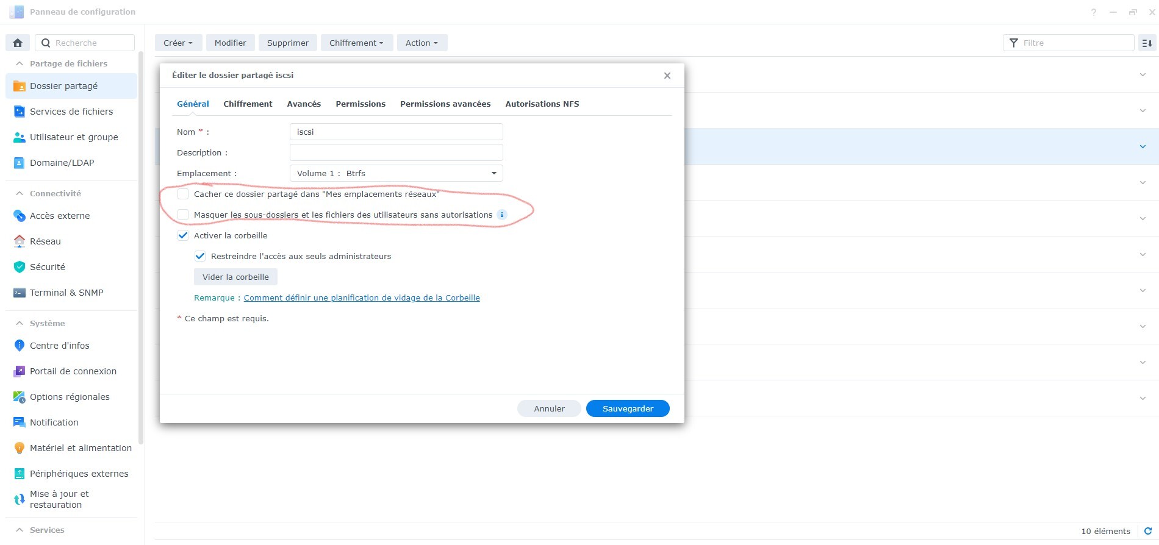Open the Action dropdown menu
The image size is (1159, 545).
click(422, 43)
